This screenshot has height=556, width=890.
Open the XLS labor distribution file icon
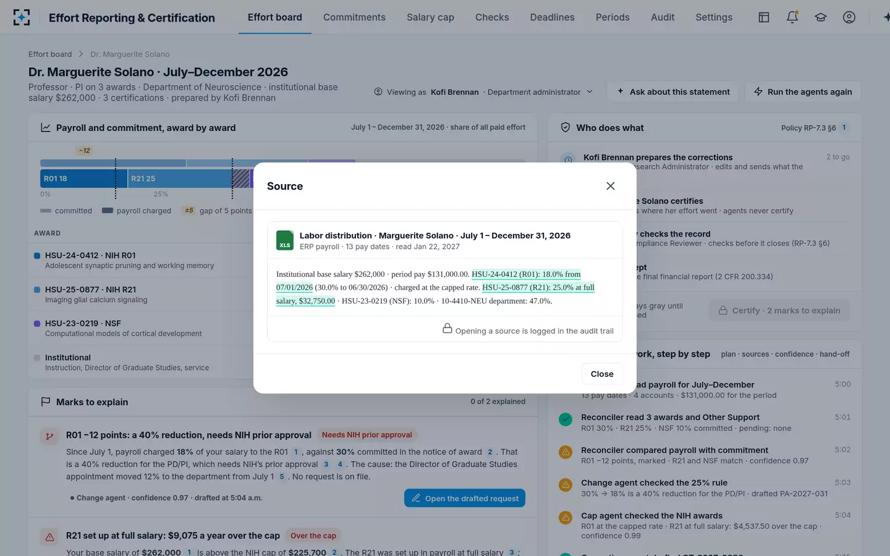tap(285, 240)
